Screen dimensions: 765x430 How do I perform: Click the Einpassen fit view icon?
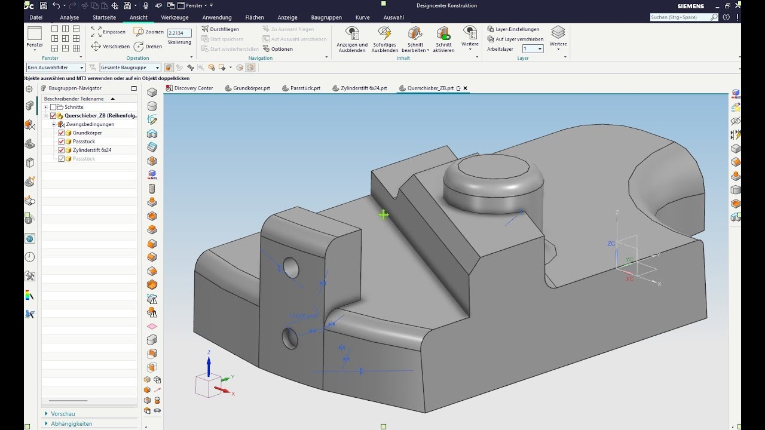[x=96, y=32]
